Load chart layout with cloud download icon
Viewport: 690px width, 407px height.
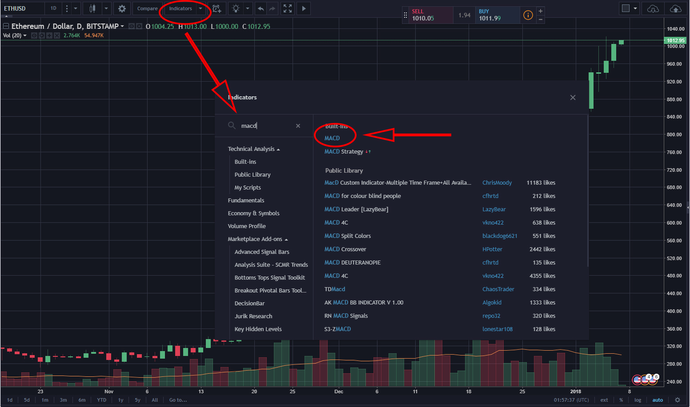(x=653, y=8)
